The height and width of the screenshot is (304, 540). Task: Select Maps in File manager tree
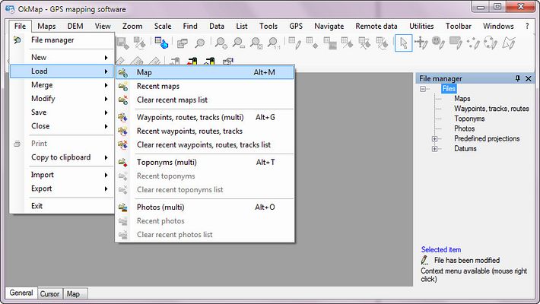[x=462, y=99]
